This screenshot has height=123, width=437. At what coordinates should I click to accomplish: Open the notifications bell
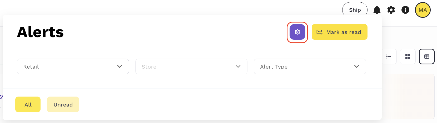(377, 10)
